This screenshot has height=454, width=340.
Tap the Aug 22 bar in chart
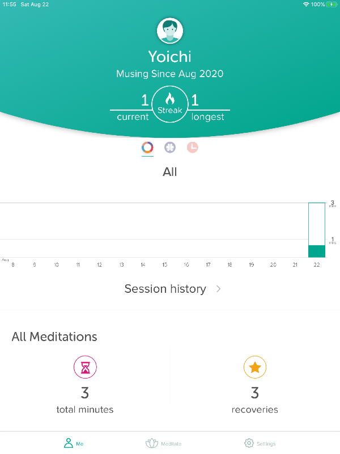tap(317, 250)
